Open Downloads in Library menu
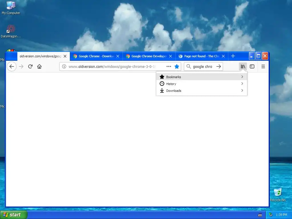292x219 pixels. [x=202, y=91]
